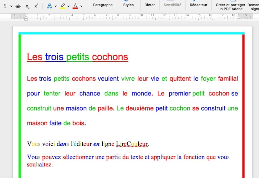259x178 pixels.
Task: Toggle superscript formatting
Action: pos(36,6)
